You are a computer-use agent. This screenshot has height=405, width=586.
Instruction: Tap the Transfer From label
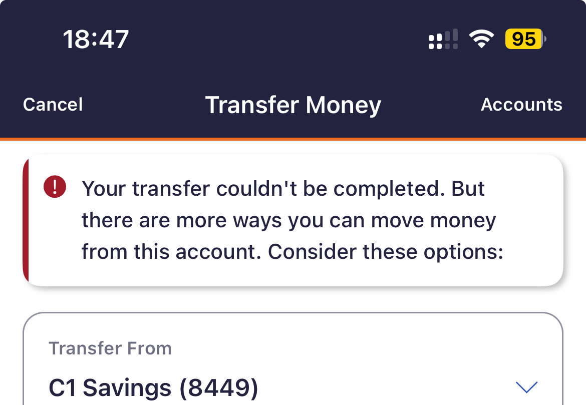point(110,348)
